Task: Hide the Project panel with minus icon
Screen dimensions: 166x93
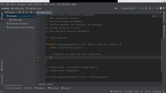Action: 34,12
